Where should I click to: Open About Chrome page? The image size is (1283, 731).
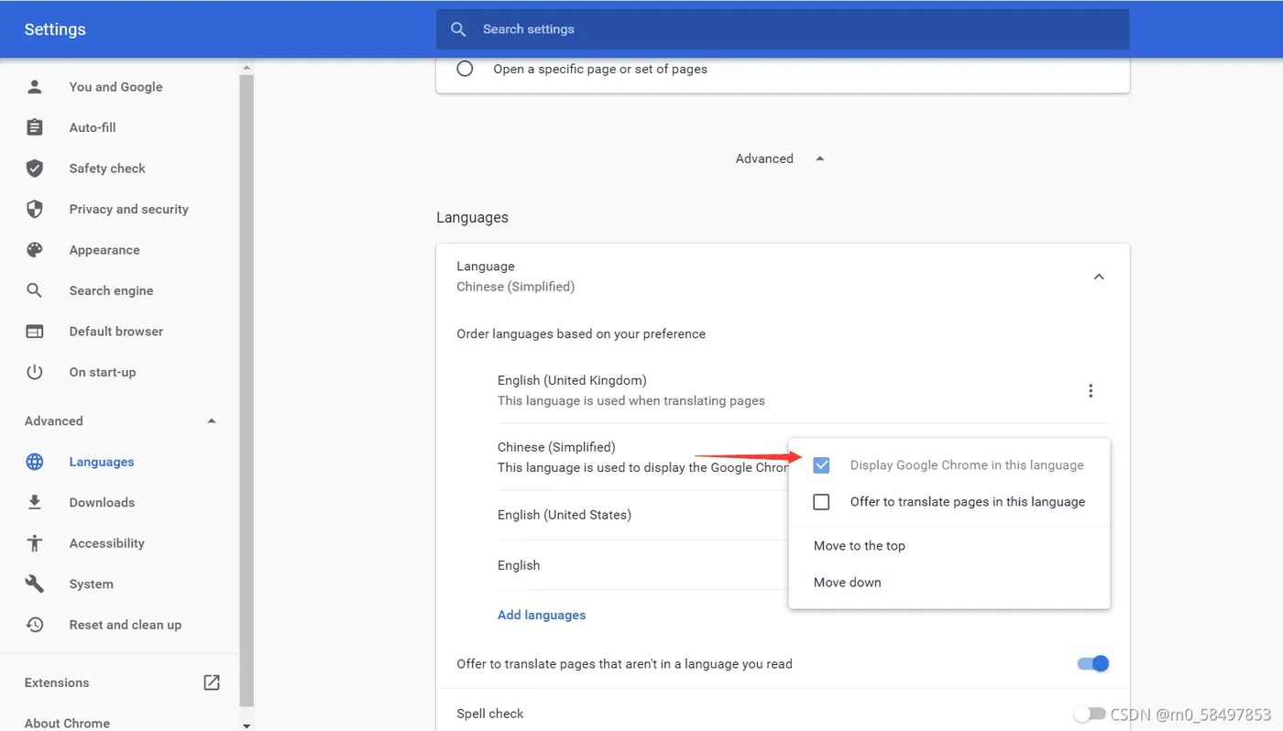67,723
